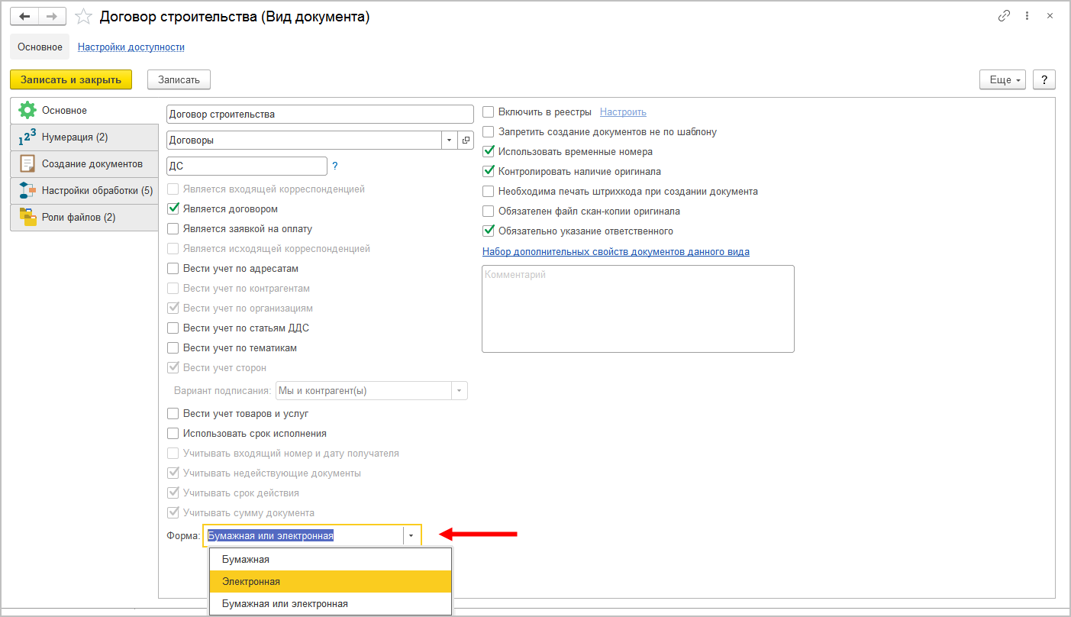
Task: Click the file roles folder icon
Action: point(27,217)
